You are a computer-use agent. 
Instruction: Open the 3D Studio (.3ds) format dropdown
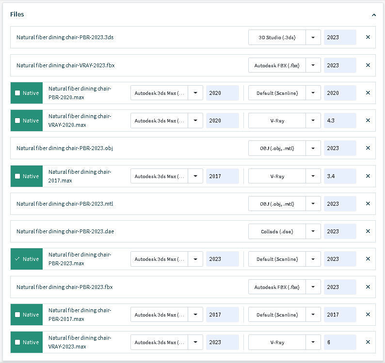[x=313, y=37]
